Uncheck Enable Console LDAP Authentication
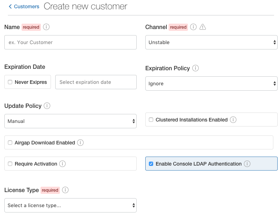This screenshot has height=215, width=278. click(151, 164)
